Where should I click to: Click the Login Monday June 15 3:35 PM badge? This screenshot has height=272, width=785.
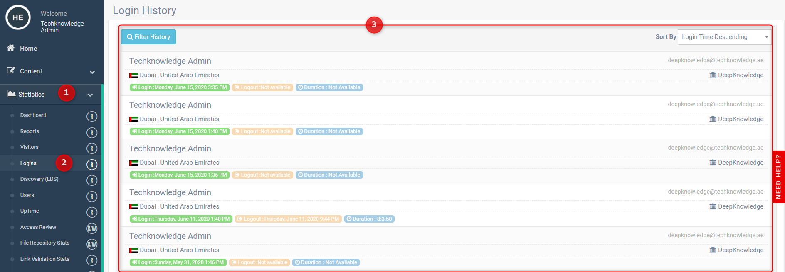click(x=180, y=87)
